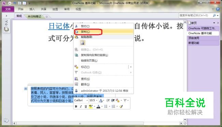The width and height of the screenshot is (222, 127).
Task: Toggle italic formatting in the mini toolbar
Action: tap(81, 106)
